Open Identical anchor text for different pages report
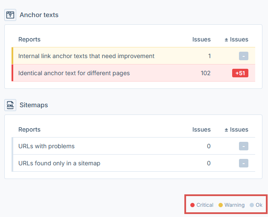 point(74,73)
